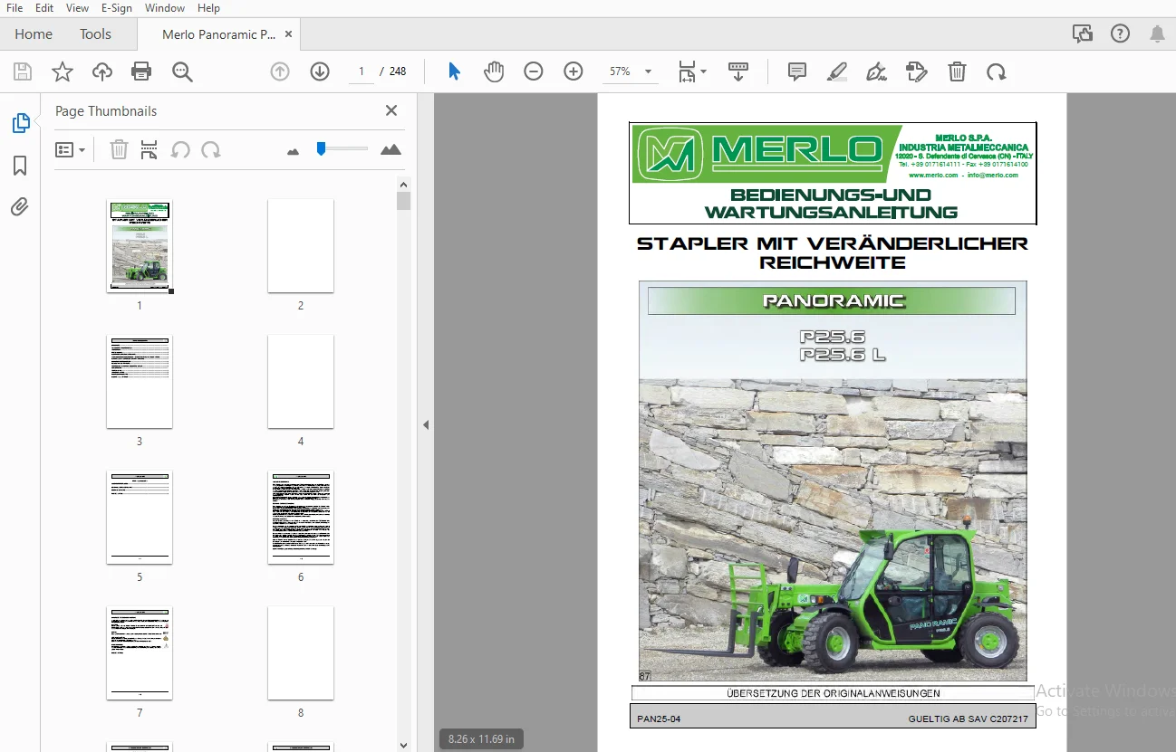Upload the file to cloud
The height and width of the screenshot is (752, 1176).
click(x=102, y=71)
